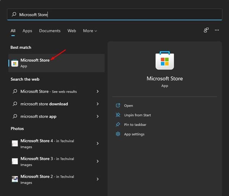Click the Open action icon
229x196 pixels.
(118, 105)
